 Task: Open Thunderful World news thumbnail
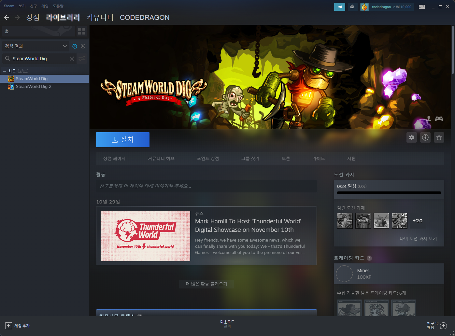pos(145,236)
